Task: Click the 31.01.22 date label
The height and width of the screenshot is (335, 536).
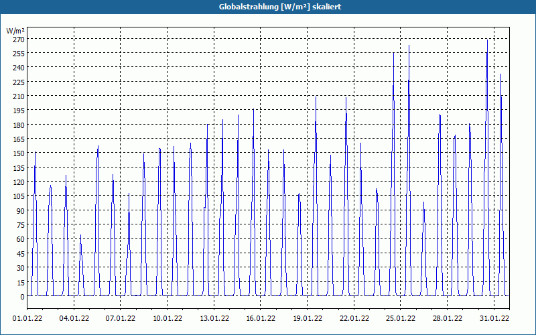Action: (494, 318)
